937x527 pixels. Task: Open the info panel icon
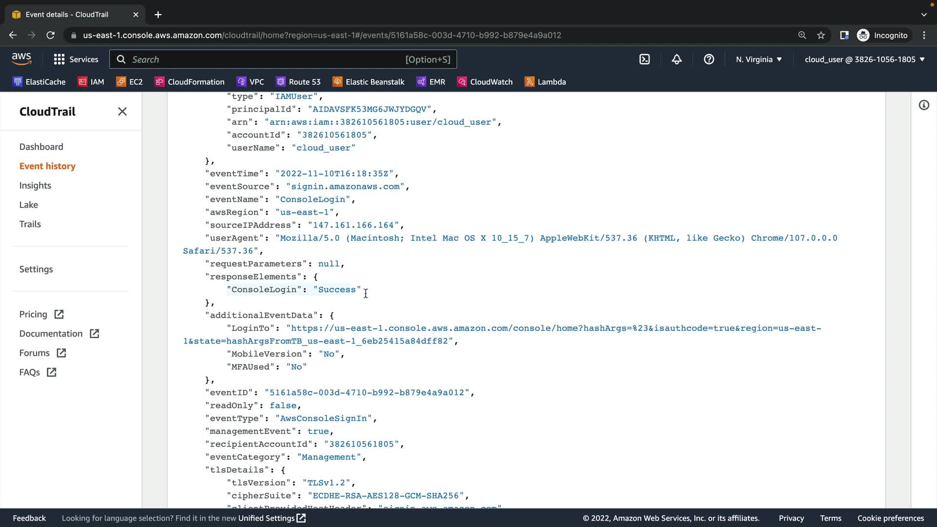click(924, 105)
